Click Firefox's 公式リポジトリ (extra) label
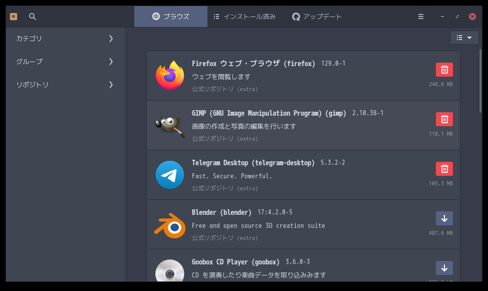This screenshot has width=488, height=291. coord(224,89)
